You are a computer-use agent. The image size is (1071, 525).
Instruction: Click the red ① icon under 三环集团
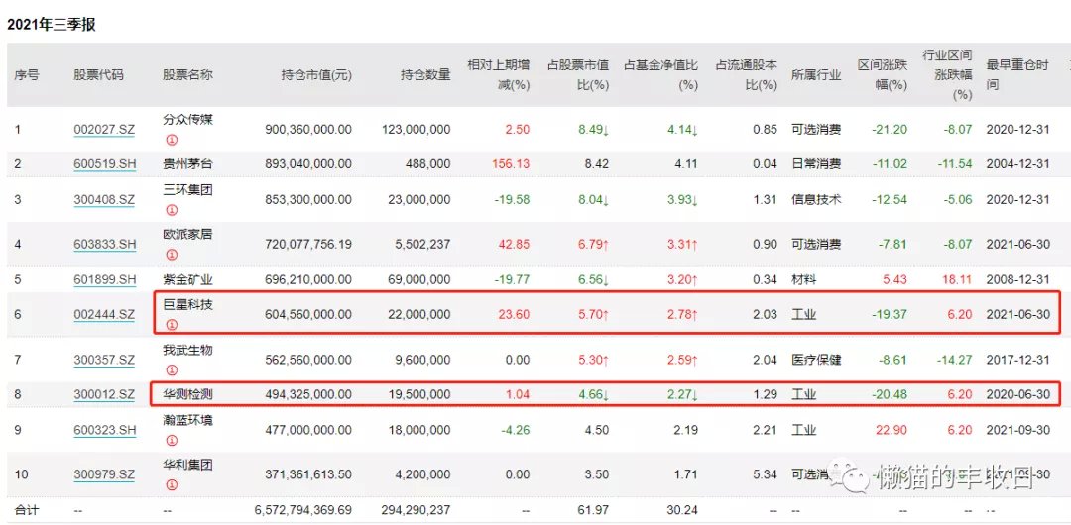tap(172, 210)
